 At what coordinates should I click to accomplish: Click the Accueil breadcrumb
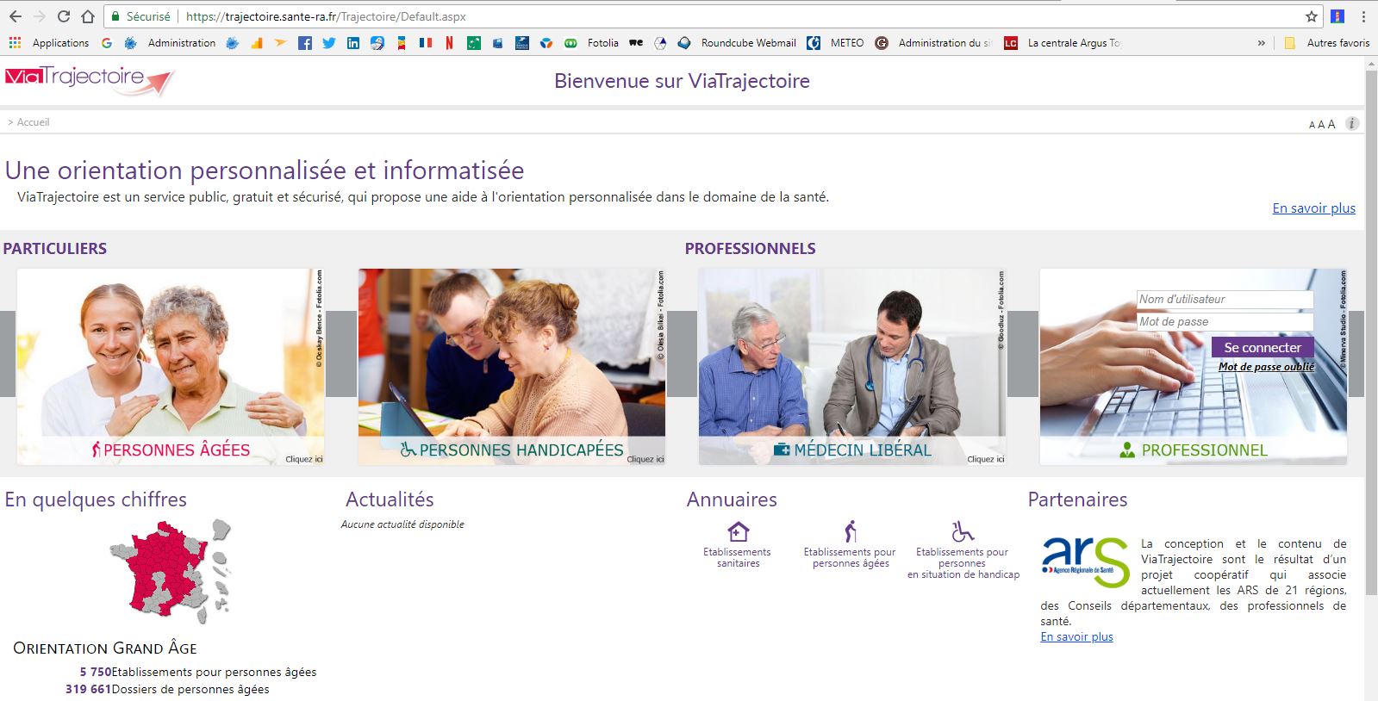[x=33, y=122]
